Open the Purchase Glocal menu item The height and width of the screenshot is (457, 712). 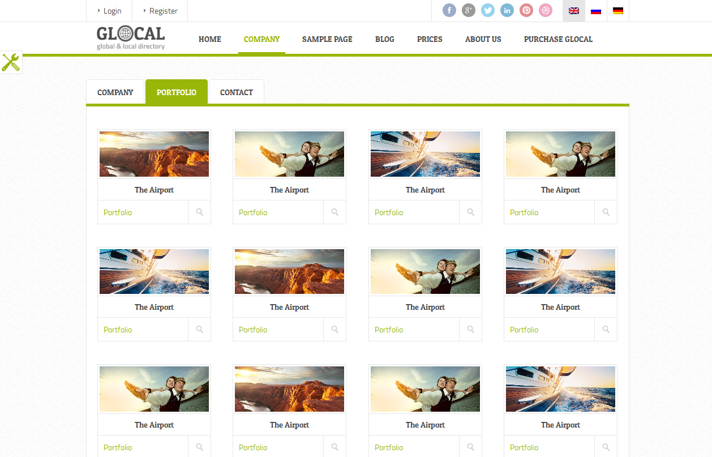pyautogui.click(x=558, y=39)
